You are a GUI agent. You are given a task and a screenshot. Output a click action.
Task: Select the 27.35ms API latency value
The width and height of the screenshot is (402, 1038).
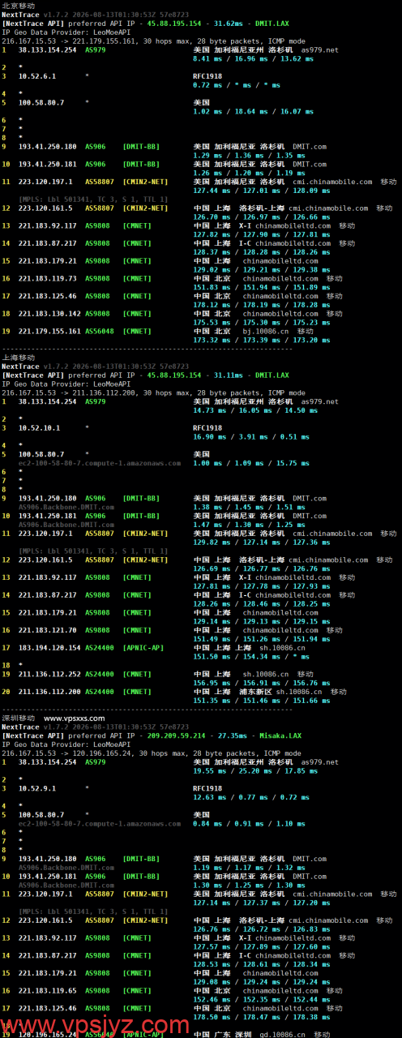230,736
